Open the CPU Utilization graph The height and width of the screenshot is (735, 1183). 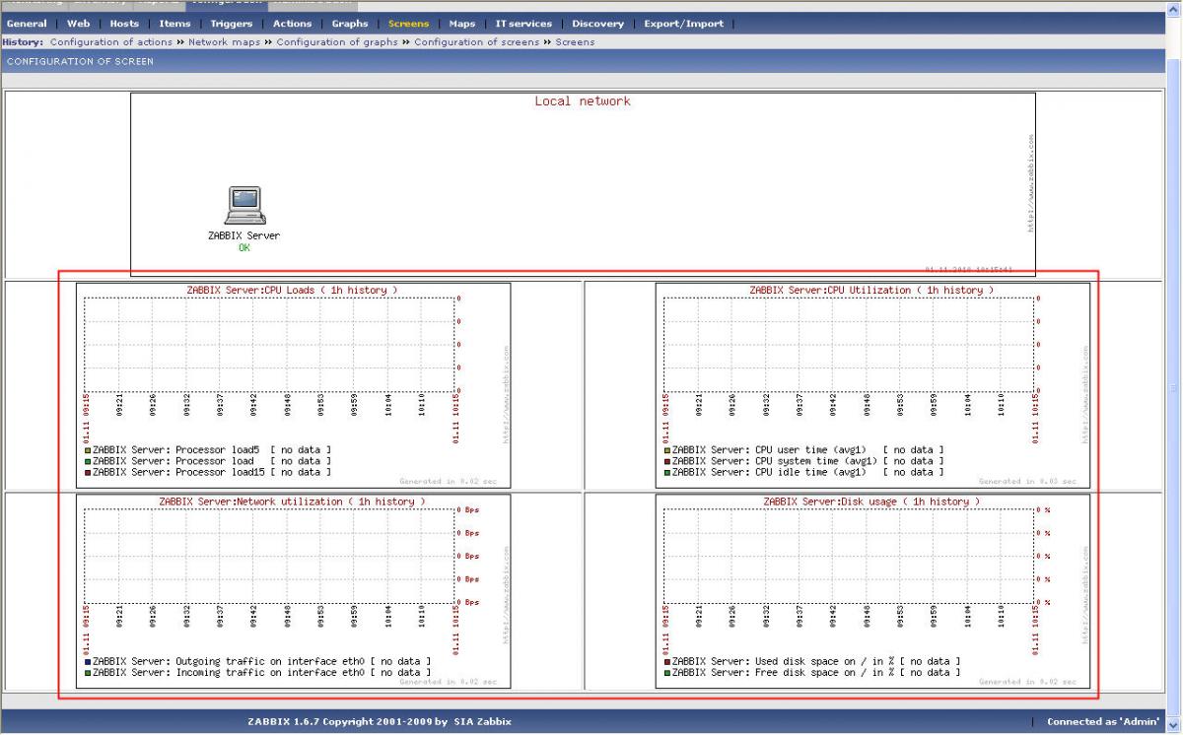point(872,385)
